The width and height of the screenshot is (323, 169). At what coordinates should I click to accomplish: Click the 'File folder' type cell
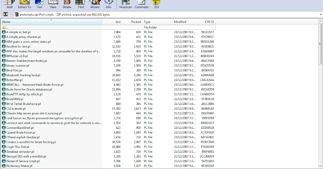click(150, 27)
